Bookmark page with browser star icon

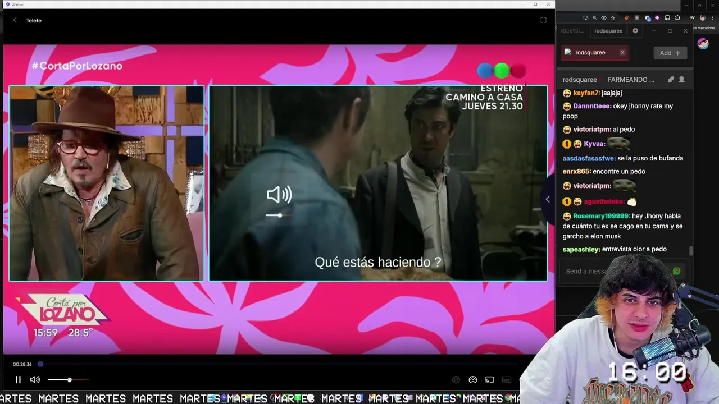pyautogui.click(x=613, y=18)
